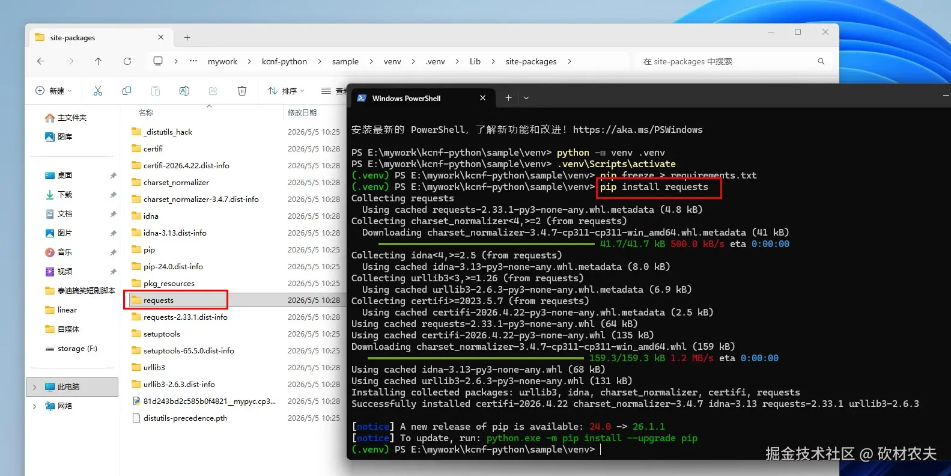The image size is (951, 476).
Task: Select the _distutils_hack folder
Action: (162, 132)
